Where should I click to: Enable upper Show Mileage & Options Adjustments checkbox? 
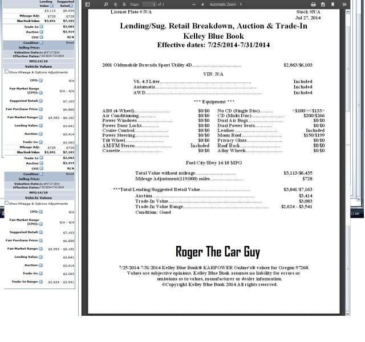coord(6,72)
